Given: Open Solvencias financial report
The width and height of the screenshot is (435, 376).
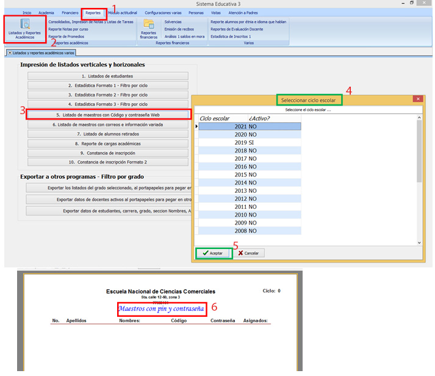Looking at the screenshot, I should pos(173,21).
